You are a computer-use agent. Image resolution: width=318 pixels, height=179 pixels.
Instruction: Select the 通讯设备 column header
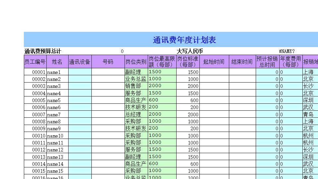80,62
